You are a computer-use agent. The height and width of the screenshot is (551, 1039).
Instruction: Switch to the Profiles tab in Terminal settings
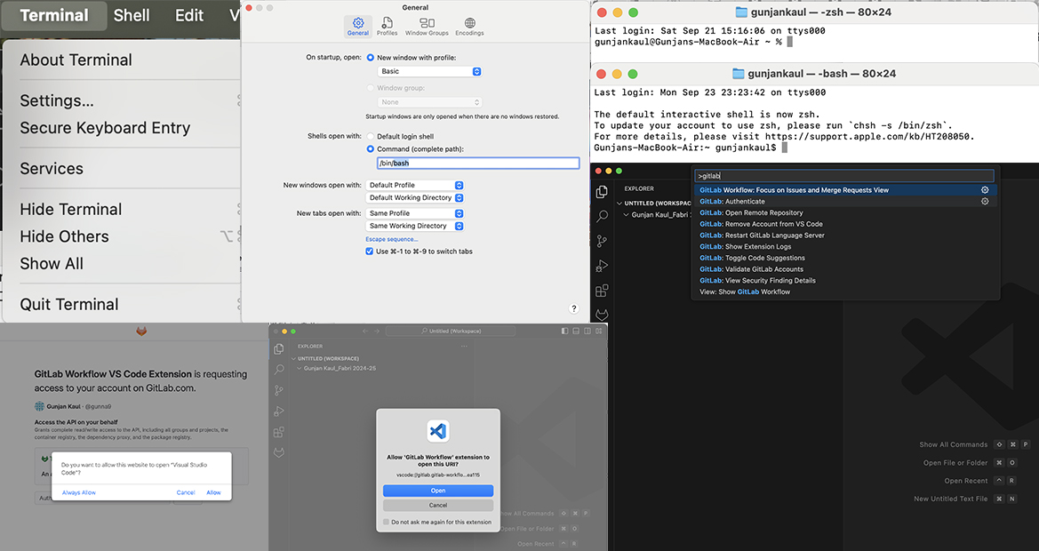tap(387, 27)
